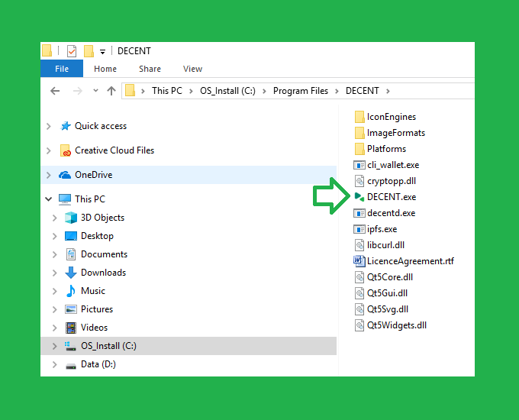Click the Forward navigation arrow
The width and height of the screenshot is (519, 420).
point(77,91)
